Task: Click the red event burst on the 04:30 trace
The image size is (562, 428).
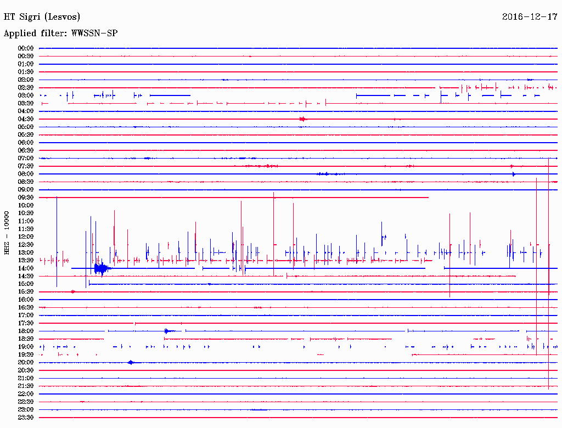Action: tap(303, 119)
